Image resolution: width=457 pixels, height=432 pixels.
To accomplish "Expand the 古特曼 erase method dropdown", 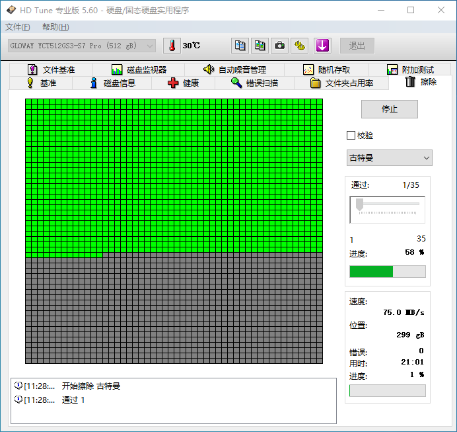I will point(390,158).
